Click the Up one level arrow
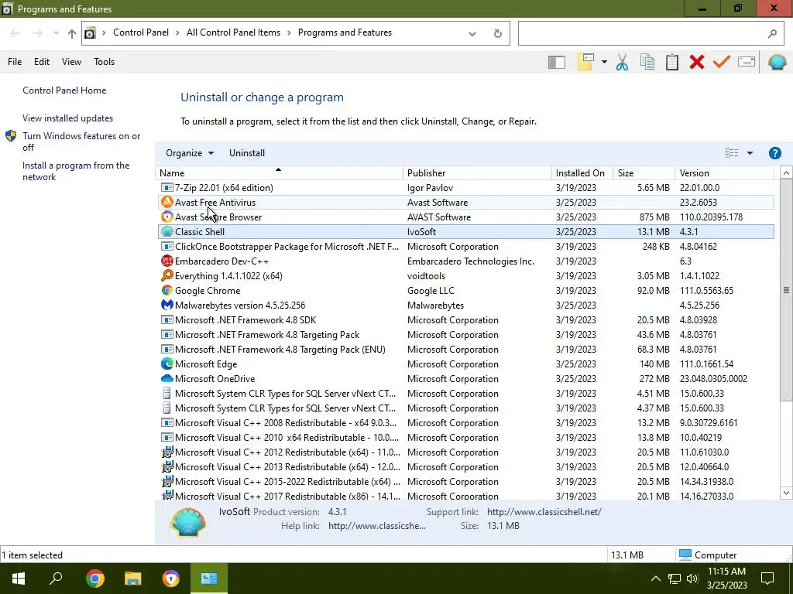 pos(72,33)
